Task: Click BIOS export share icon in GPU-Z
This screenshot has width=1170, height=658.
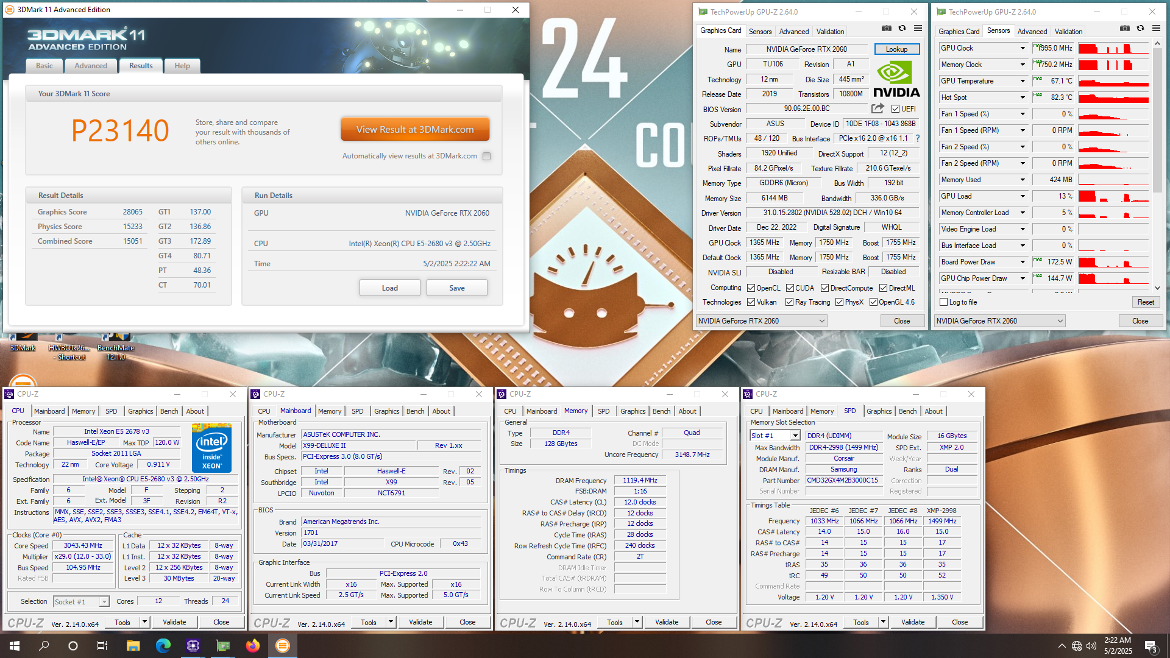Action: [877, 108]
